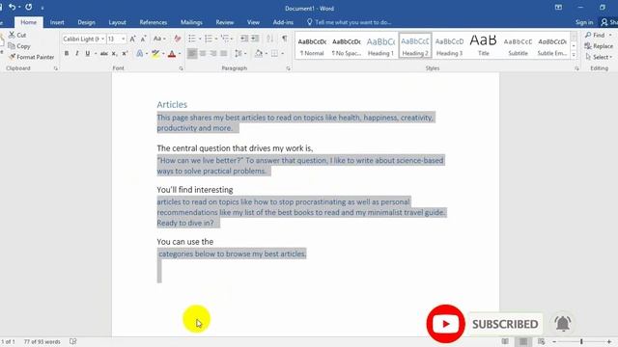The height and width of the screenshot is (347, 618).
Task: Open Font dialog launcher
Action: [x=181, y=68]
